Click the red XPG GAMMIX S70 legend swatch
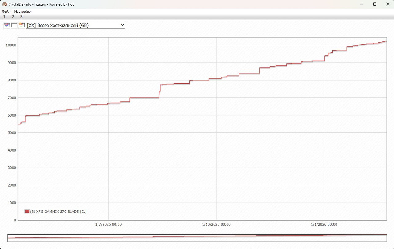The height and width of the screenshot is (249, 394). [x=27, y=211]
